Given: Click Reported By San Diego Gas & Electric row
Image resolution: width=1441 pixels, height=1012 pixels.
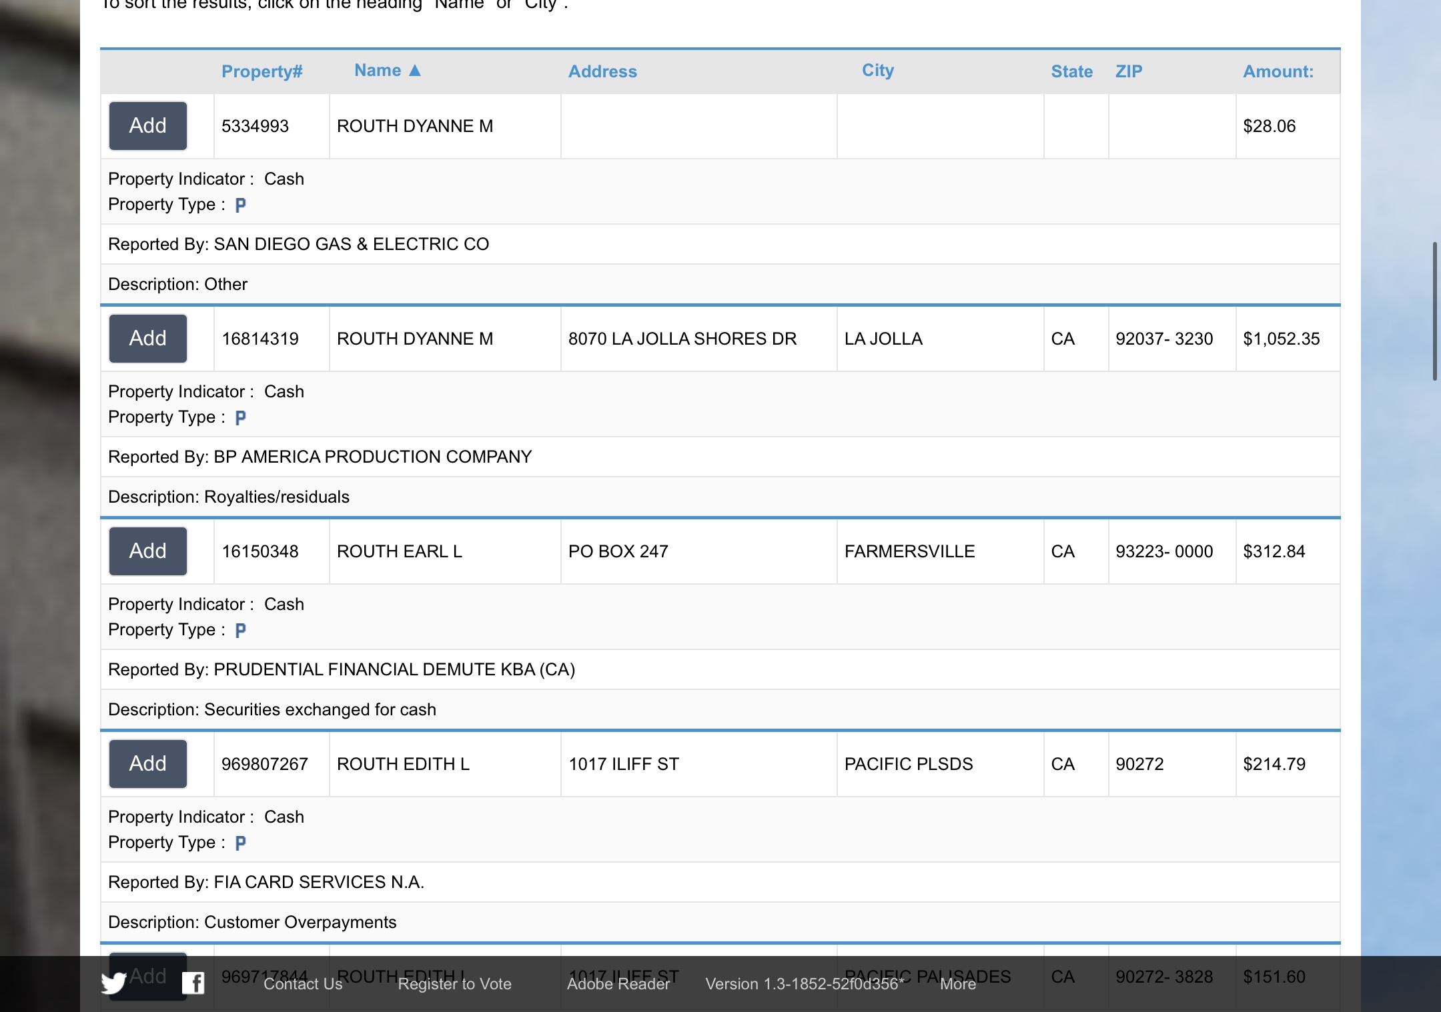Looking at the screenshot, I should [x=720, y=244].
